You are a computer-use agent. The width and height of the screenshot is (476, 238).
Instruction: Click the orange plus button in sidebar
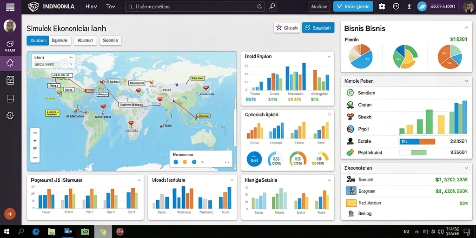pyautogui.click(x=10, y=214)
